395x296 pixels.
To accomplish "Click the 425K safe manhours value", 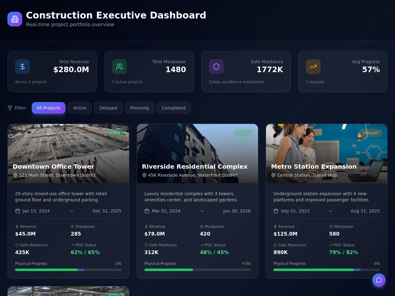I will 22,253.
